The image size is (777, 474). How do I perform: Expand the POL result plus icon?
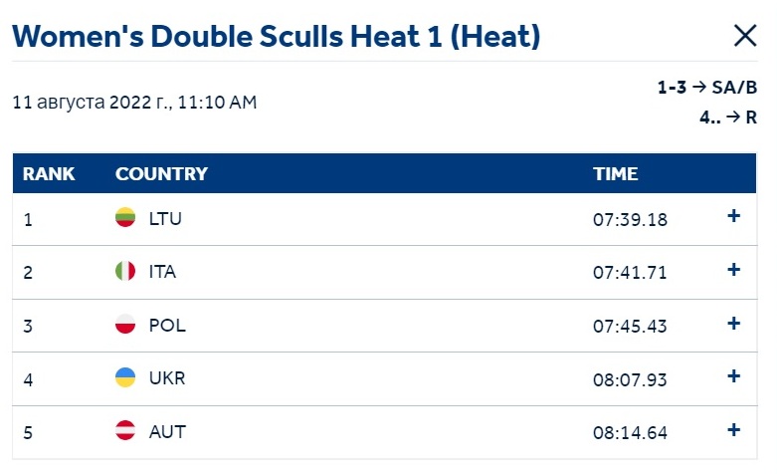tap(733, 324)
